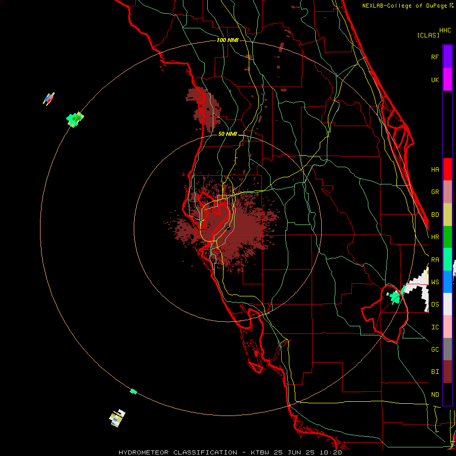Click the 100 NMI range ring label
Screen dimensions: 456x456
pos(227,40)
